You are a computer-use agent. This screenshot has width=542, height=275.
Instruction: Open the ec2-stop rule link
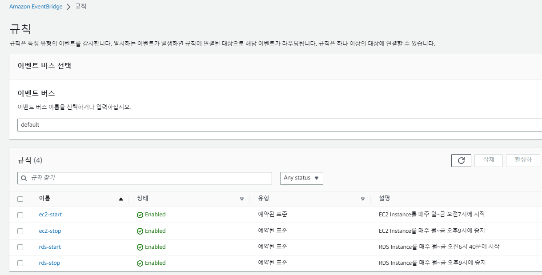pos(50,231)
